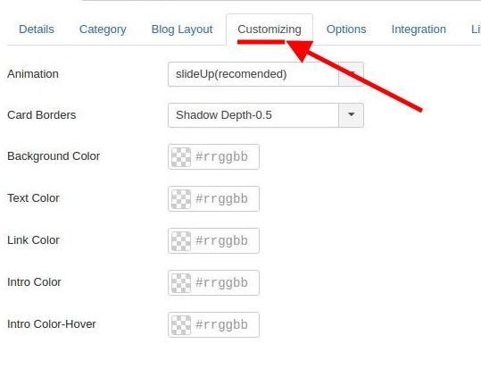Open the Intro Color-Hover swatch picker
481x369 pixels.
181,324
